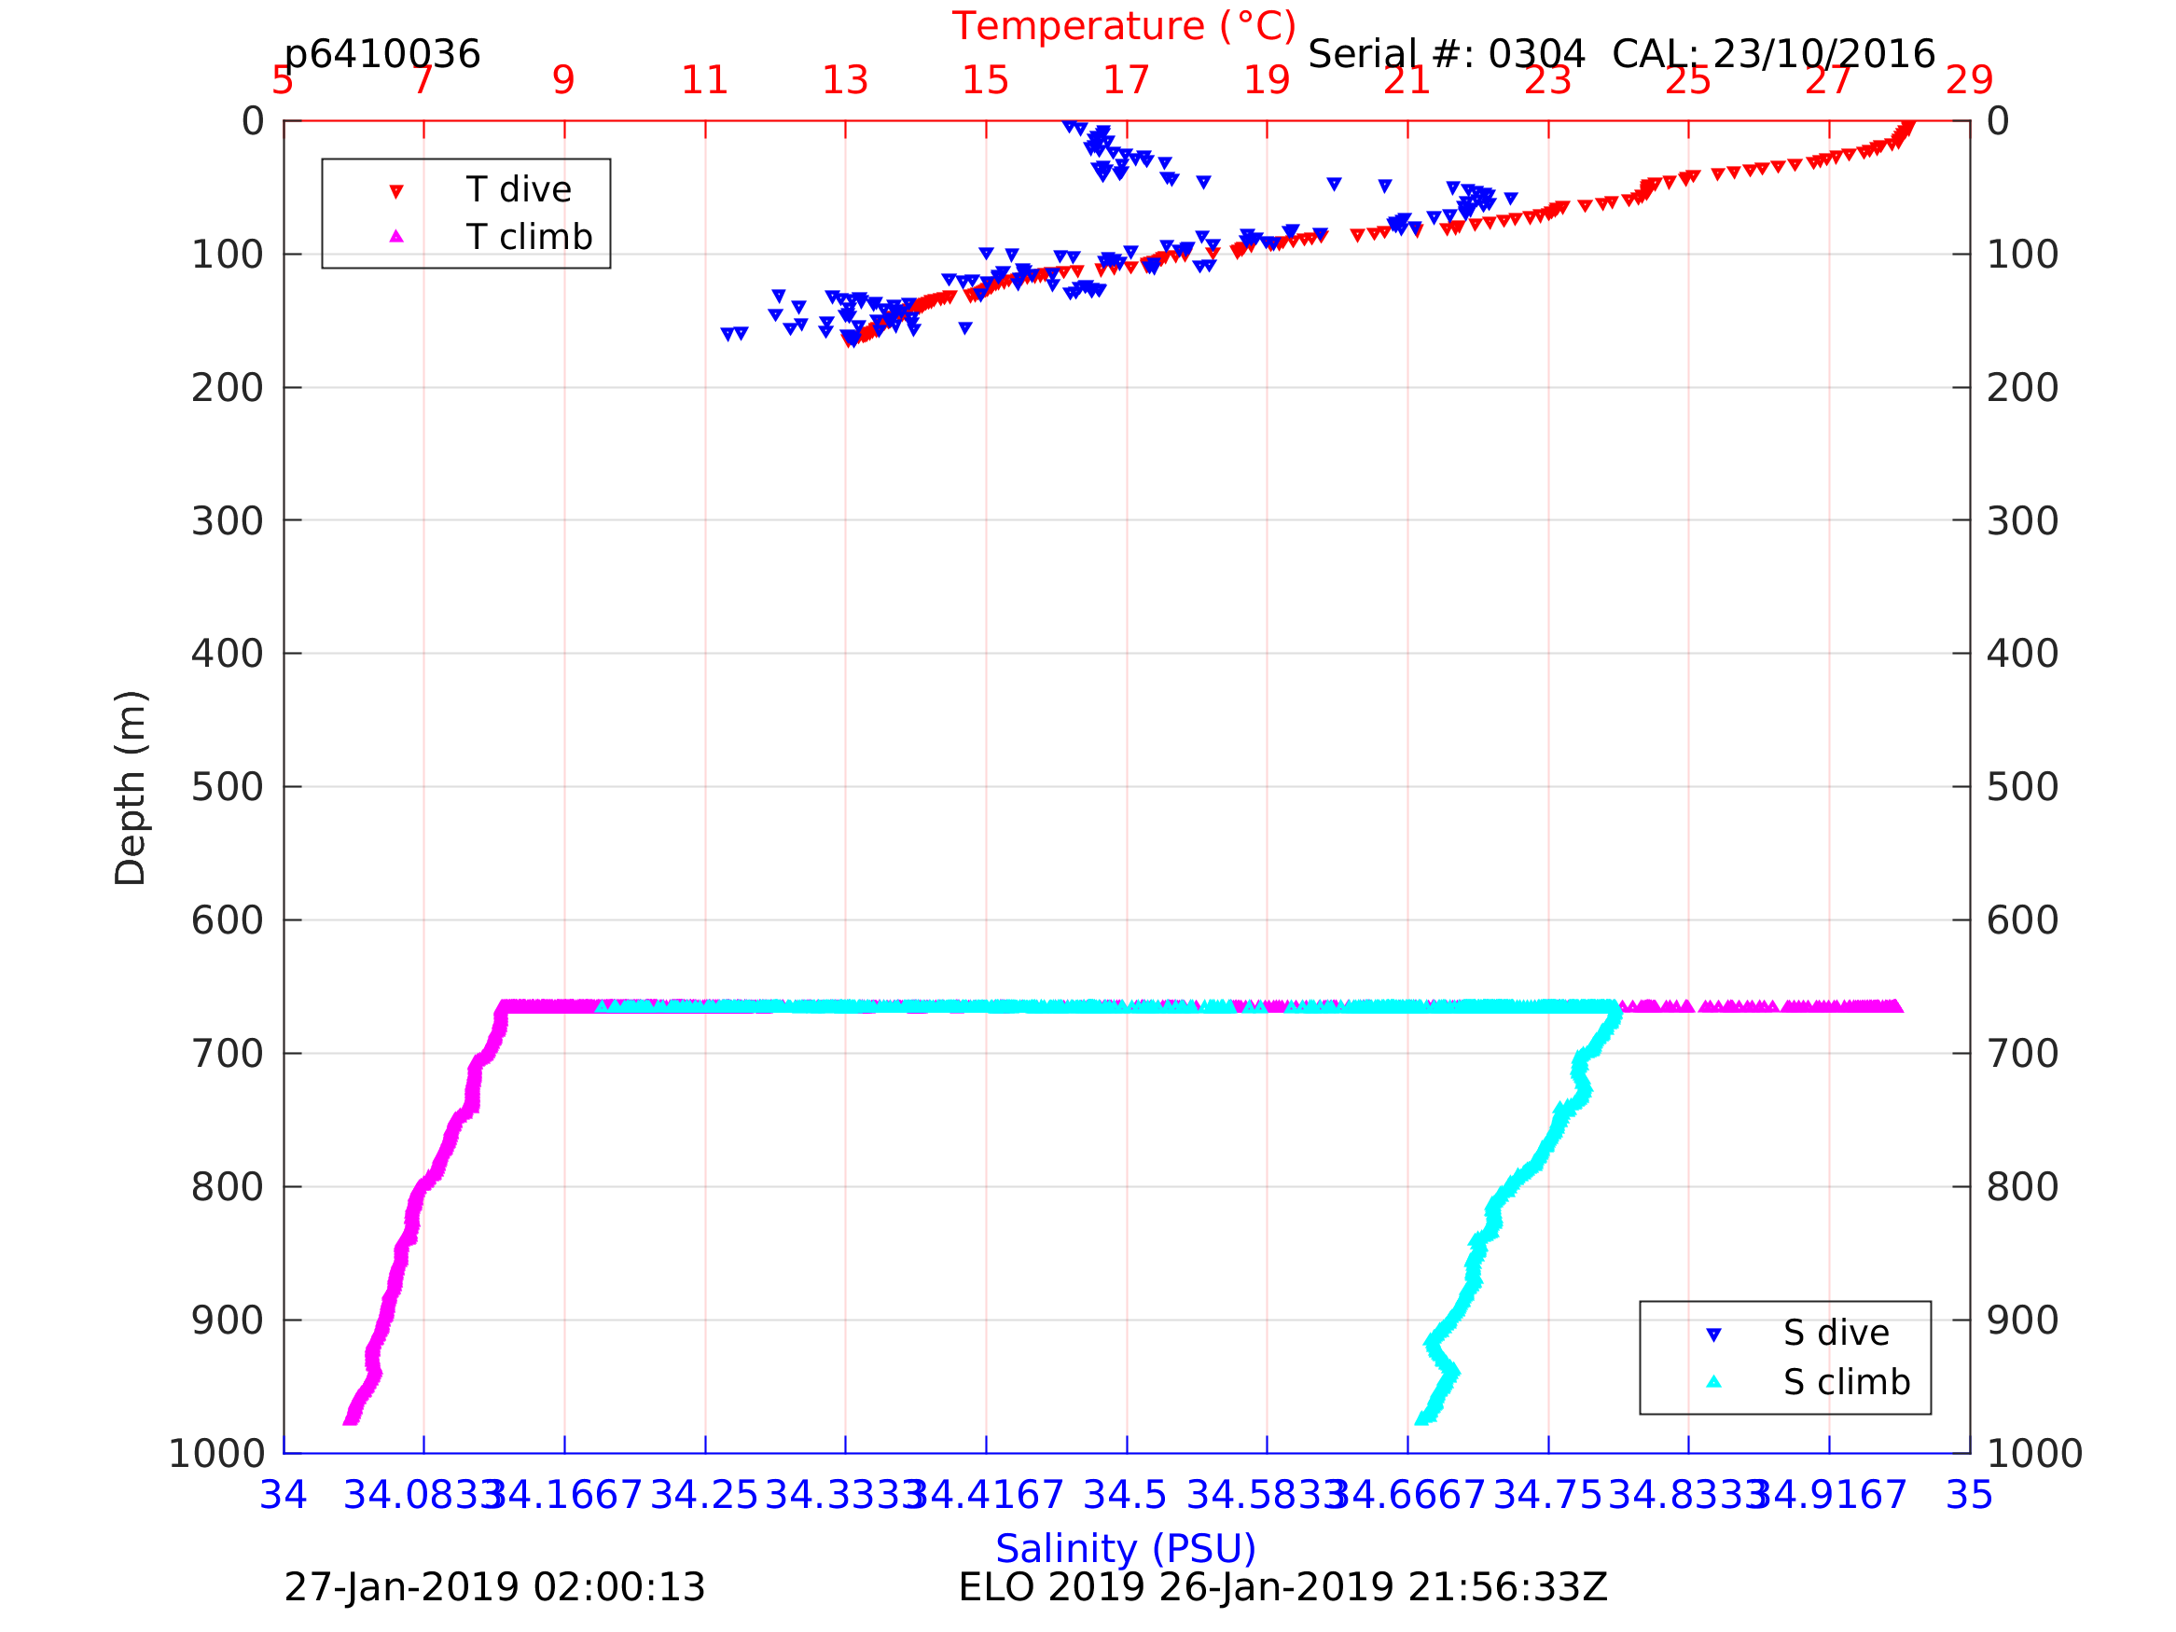Click the right depth tick label '900'
This screenshot has height=1632, width=2176.
point(2022,1321)
